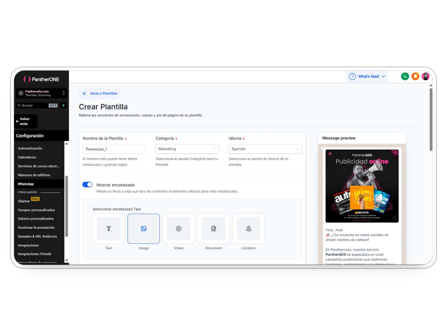
Task: Click the Volver atrás button
Action: point(26,121)
